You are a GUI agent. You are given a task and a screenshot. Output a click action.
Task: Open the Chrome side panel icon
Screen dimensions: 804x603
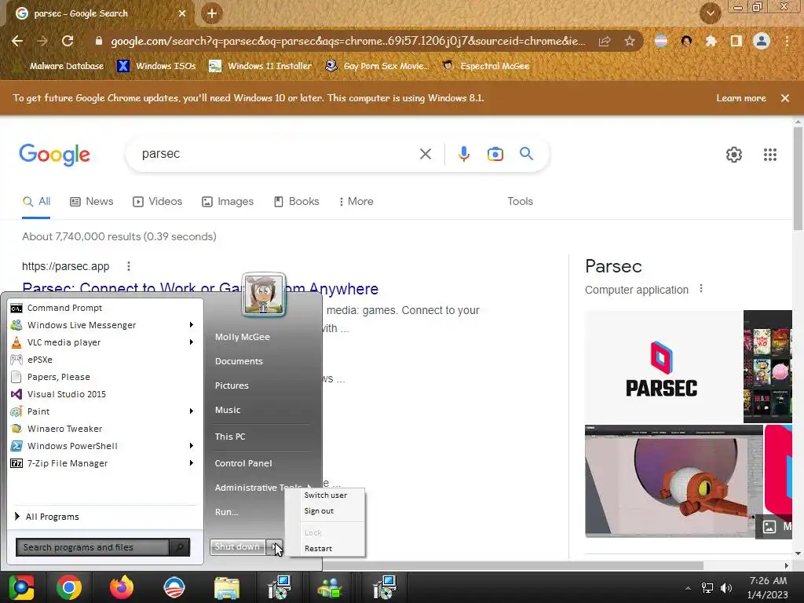(x=736, y=41)
